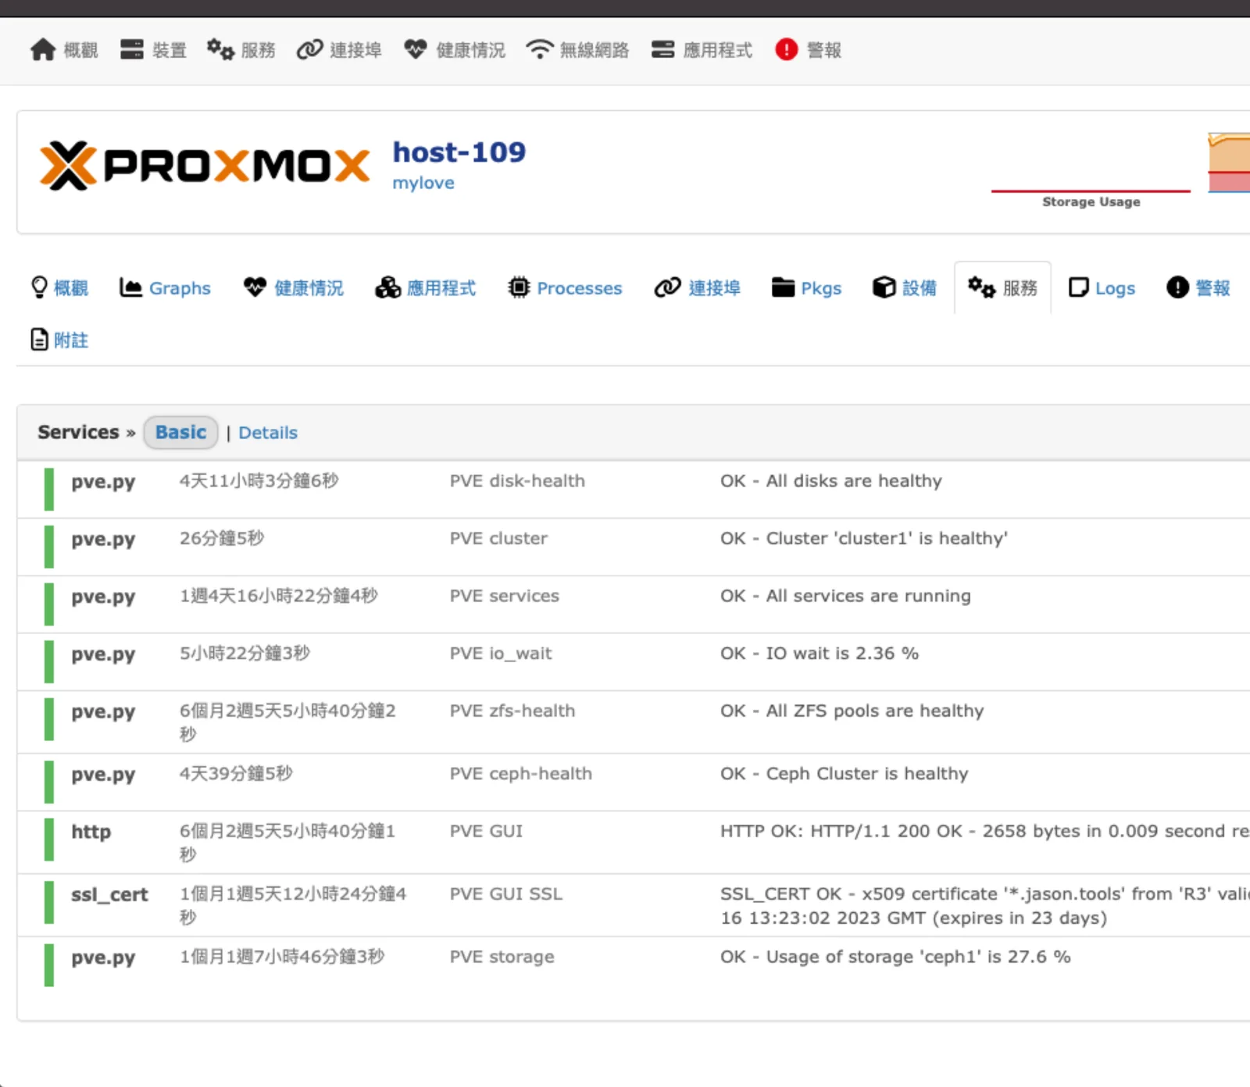The height and width of the screenshot is (1087, 1250).
Task: Select the Basic services view
Action: (x=180, y=433)
